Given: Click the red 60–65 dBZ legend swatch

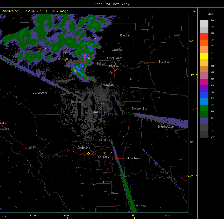Looking at the screenshot, I should pyautogui.click(x=204, y=36).
